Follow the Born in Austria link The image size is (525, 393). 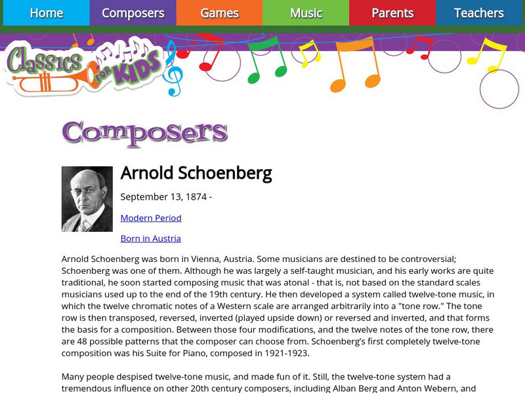[x=150, y=238]
